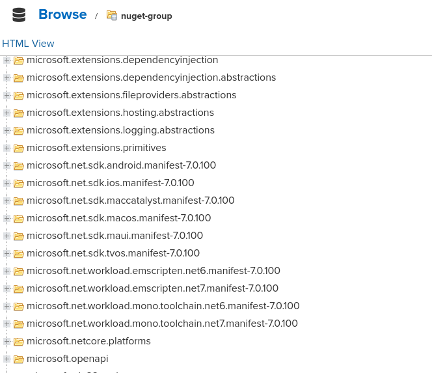Click folder icon of microsoft.netcore.platforms
The height and width of the screenshot is (373, 432).
[x=19, y=342]
